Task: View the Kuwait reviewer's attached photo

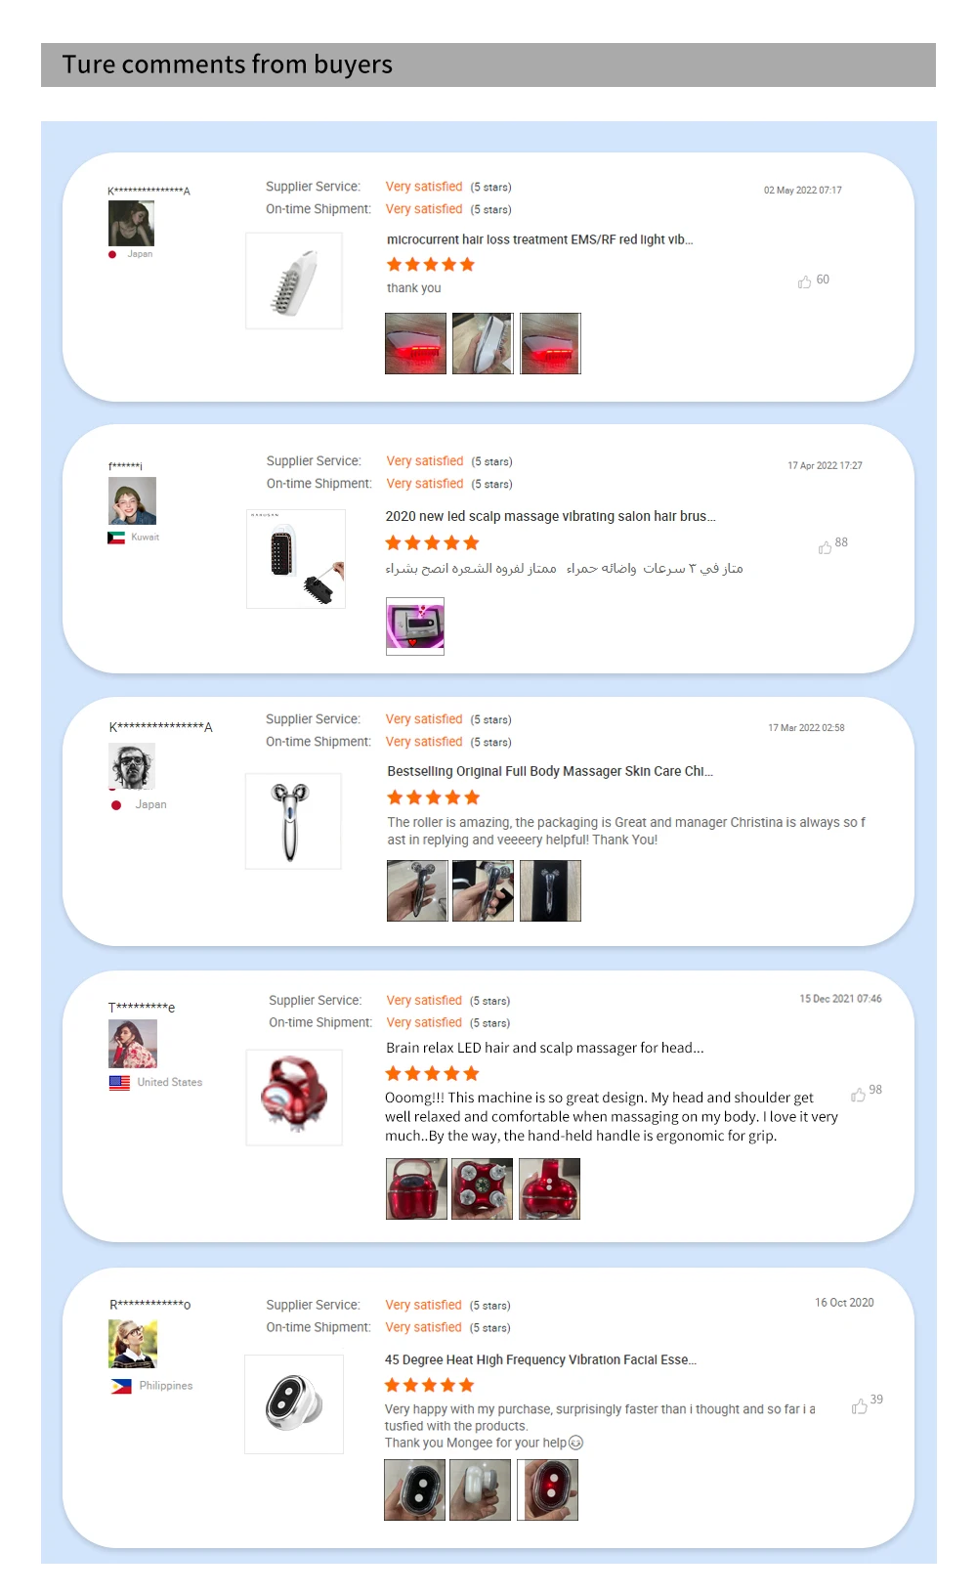Action: tap(415, 626)
